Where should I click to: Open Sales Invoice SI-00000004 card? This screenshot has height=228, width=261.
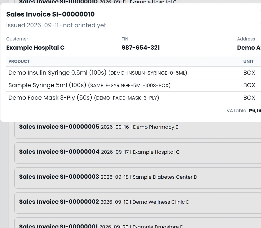click(138, 153)
